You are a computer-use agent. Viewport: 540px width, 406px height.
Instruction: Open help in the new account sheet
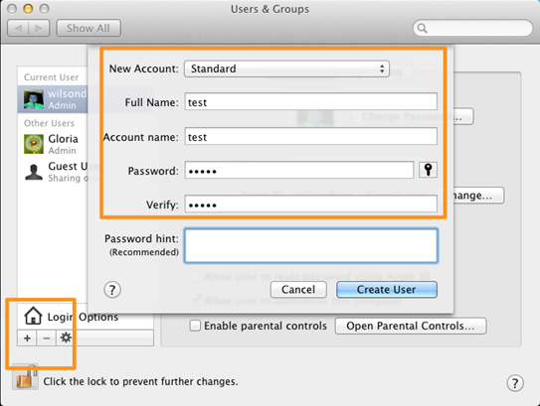click(x=112, y=290)
